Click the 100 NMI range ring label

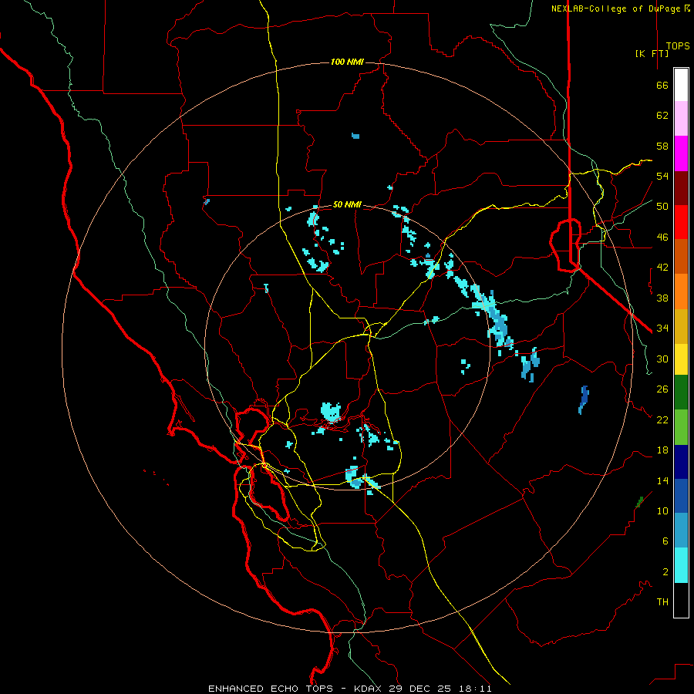(x=347, y=62)
